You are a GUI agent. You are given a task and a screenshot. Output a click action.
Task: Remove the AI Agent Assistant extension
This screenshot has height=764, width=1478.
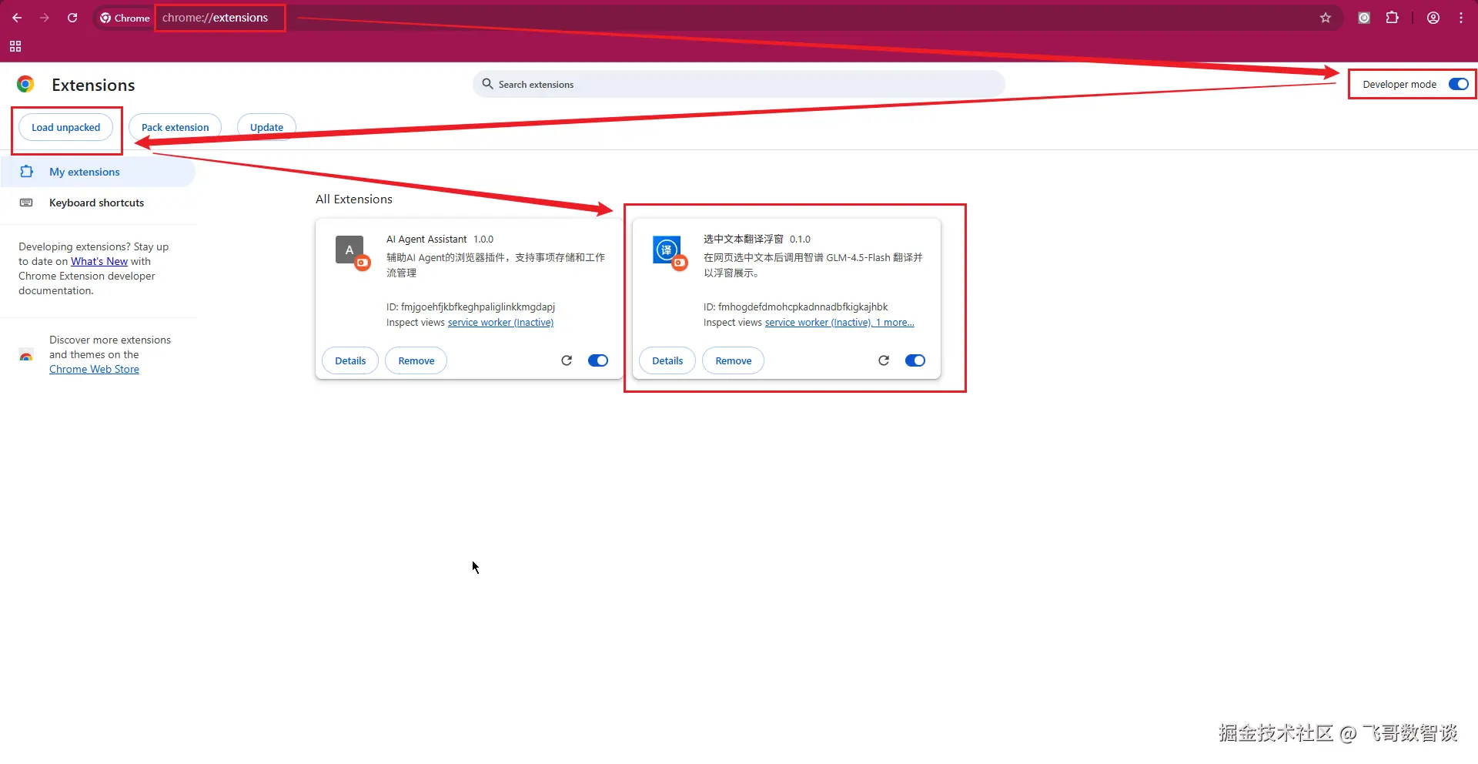(416, 360)
